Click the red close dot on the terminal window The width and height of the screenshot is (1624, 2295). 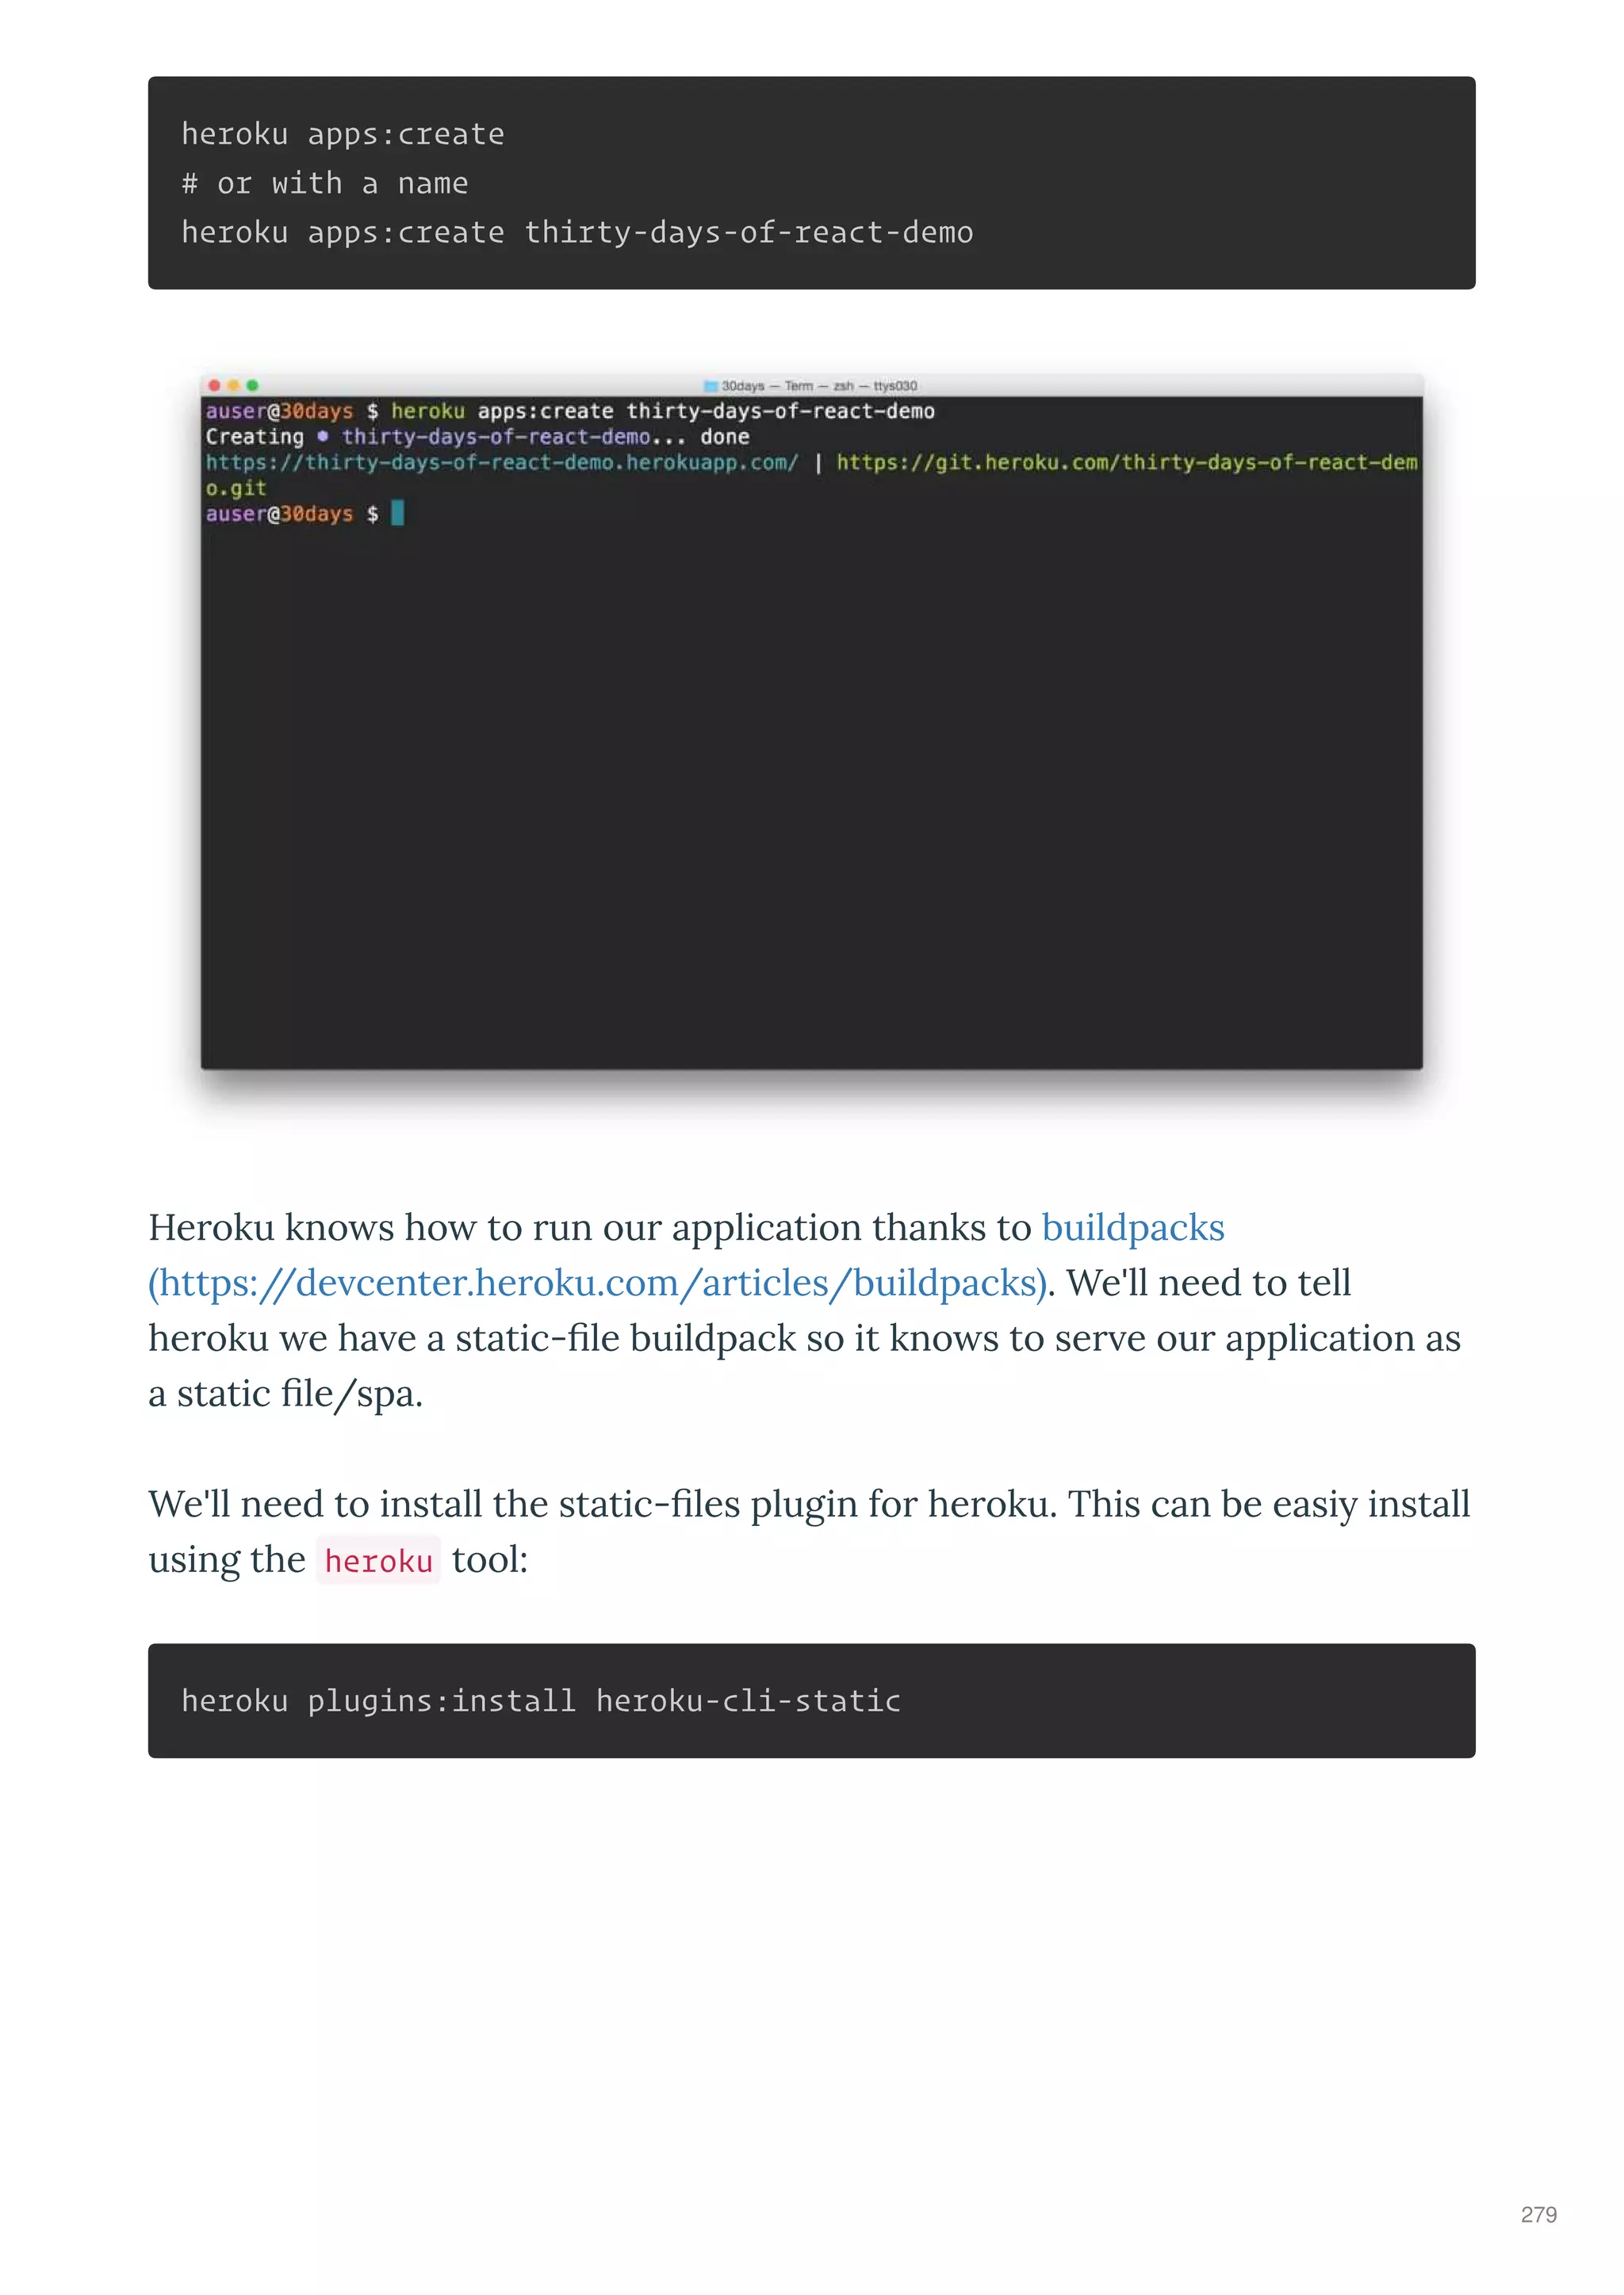click(x=214, y=384)
